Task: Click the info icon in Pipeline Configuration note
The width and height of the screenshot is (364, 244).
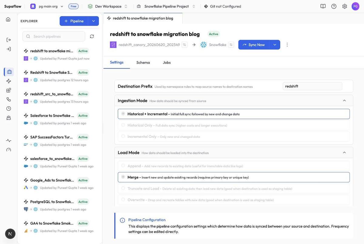Action: [x=123, y=220]
